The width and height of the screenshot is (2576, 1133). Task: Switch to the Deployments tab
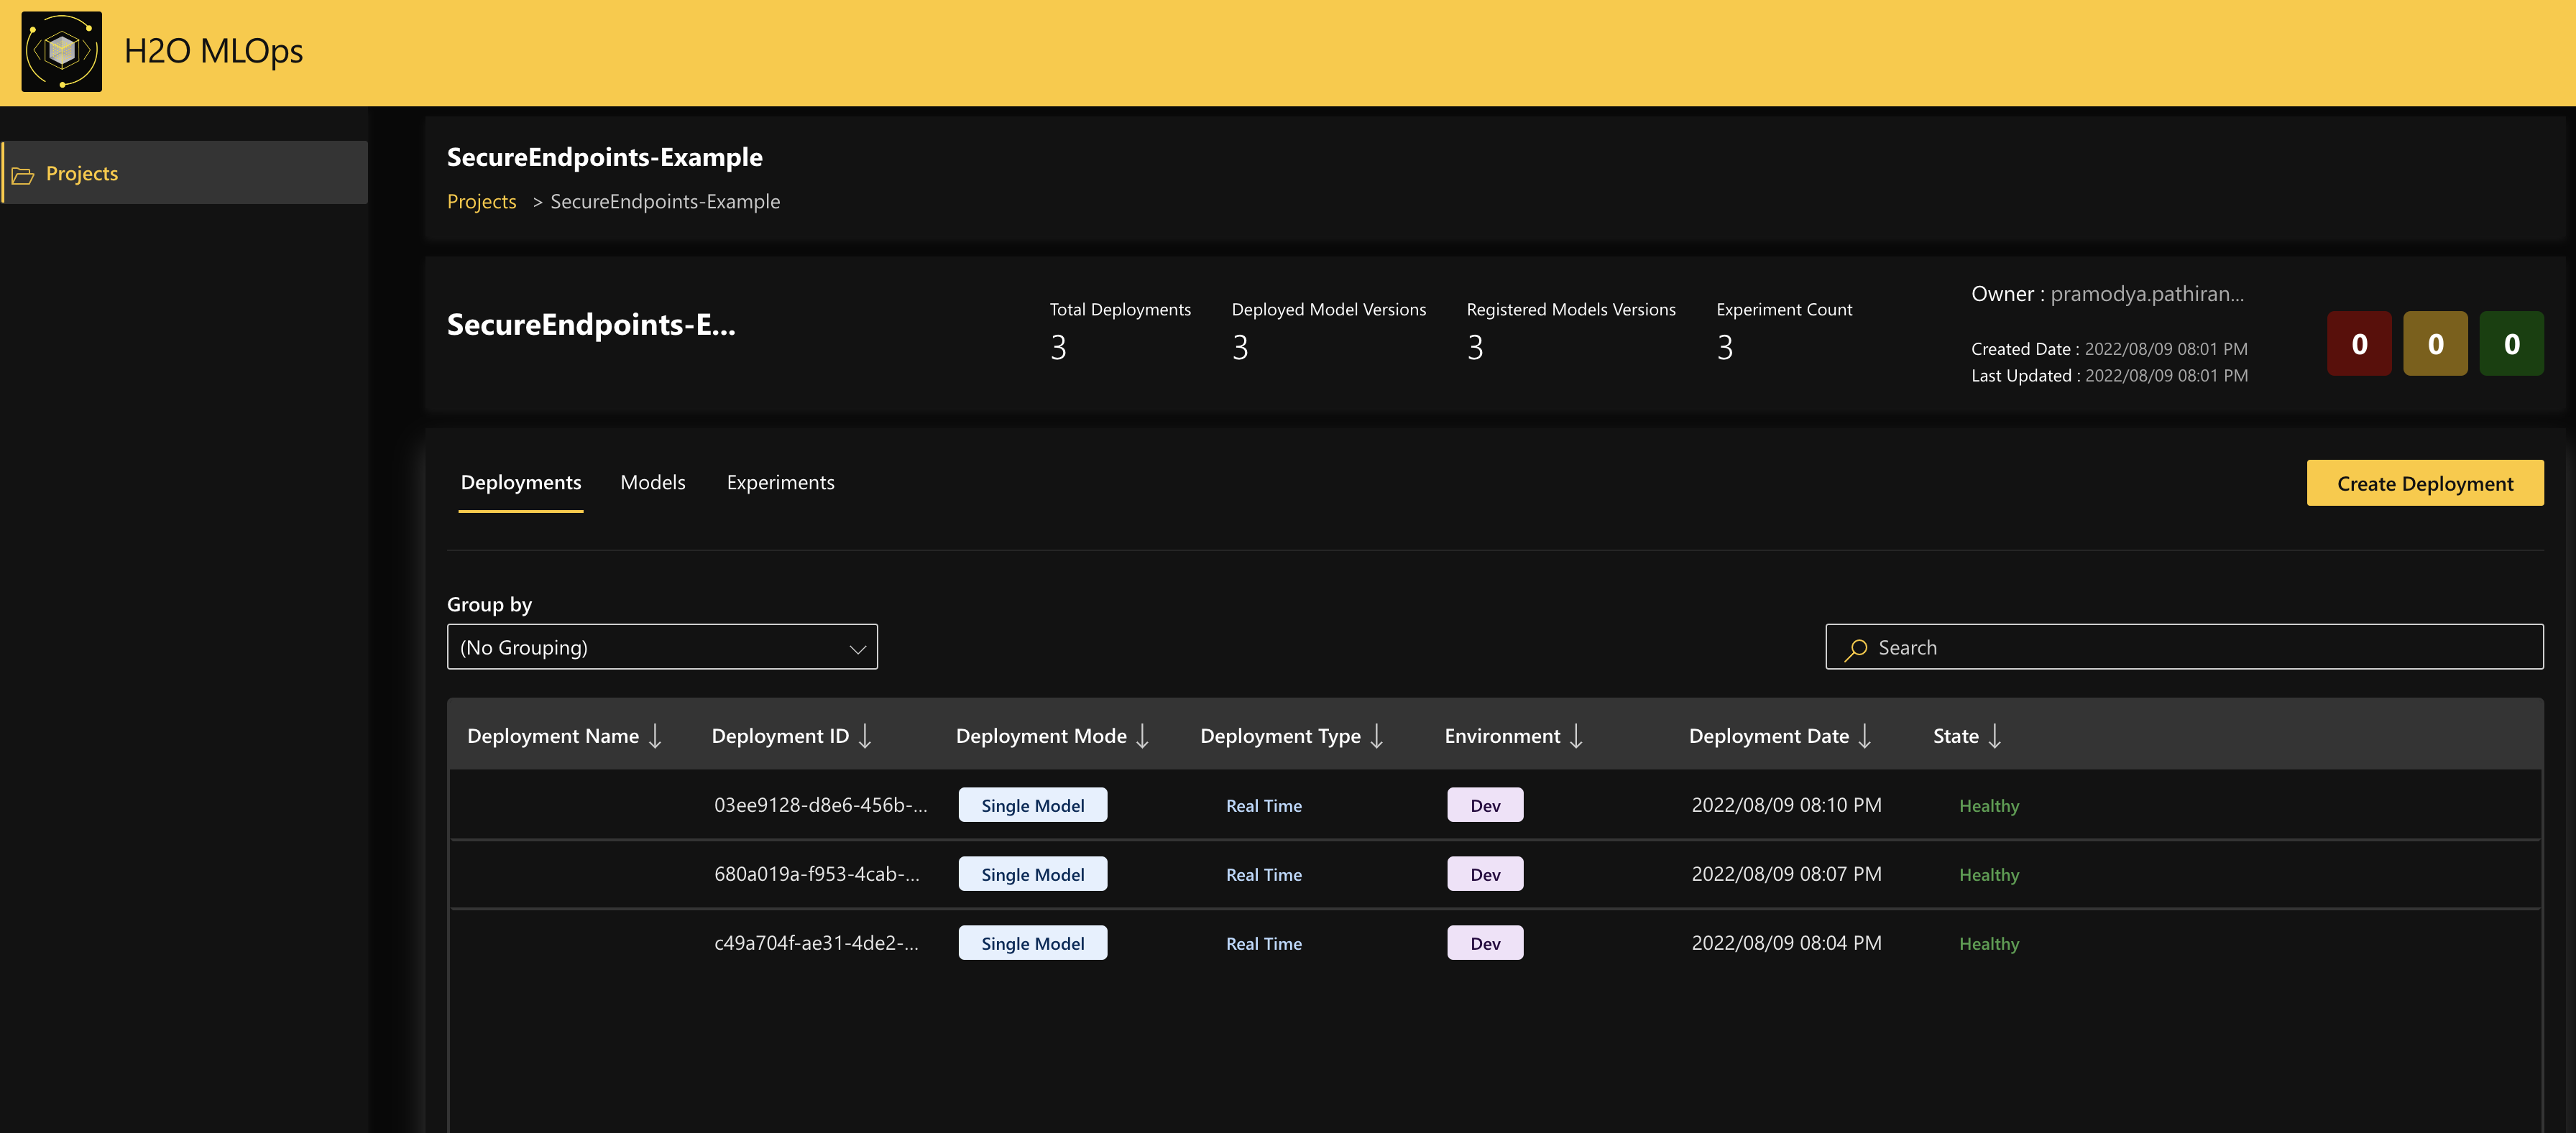(521, 483)
